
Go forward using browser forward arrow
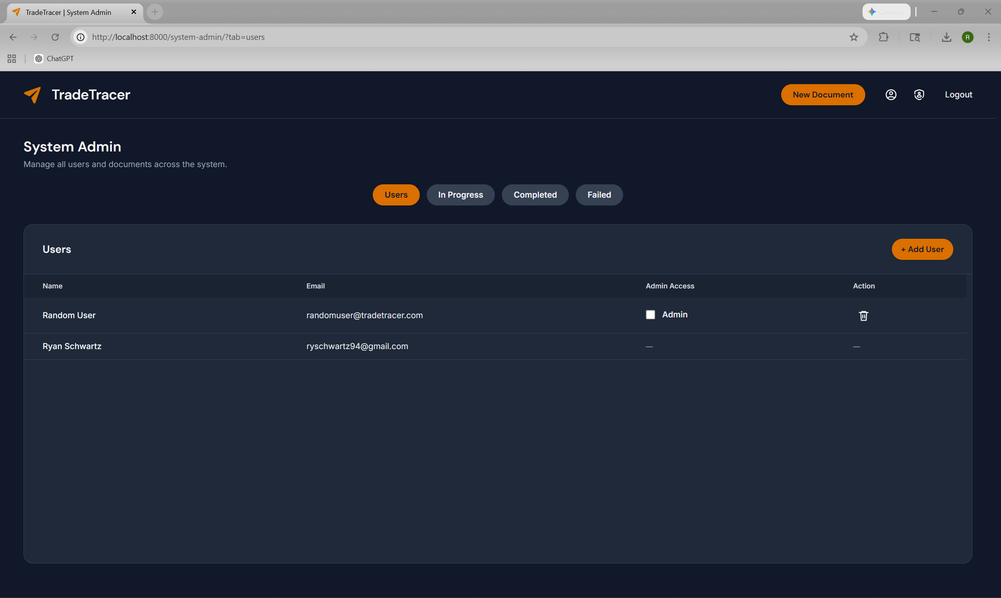[34, 37]
